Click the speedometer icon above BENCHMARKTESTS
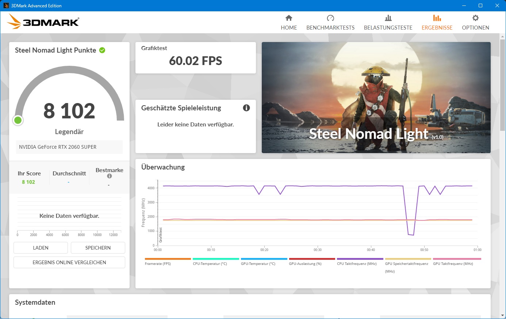This screenshot has width=506, height=319. click(330, 18)
